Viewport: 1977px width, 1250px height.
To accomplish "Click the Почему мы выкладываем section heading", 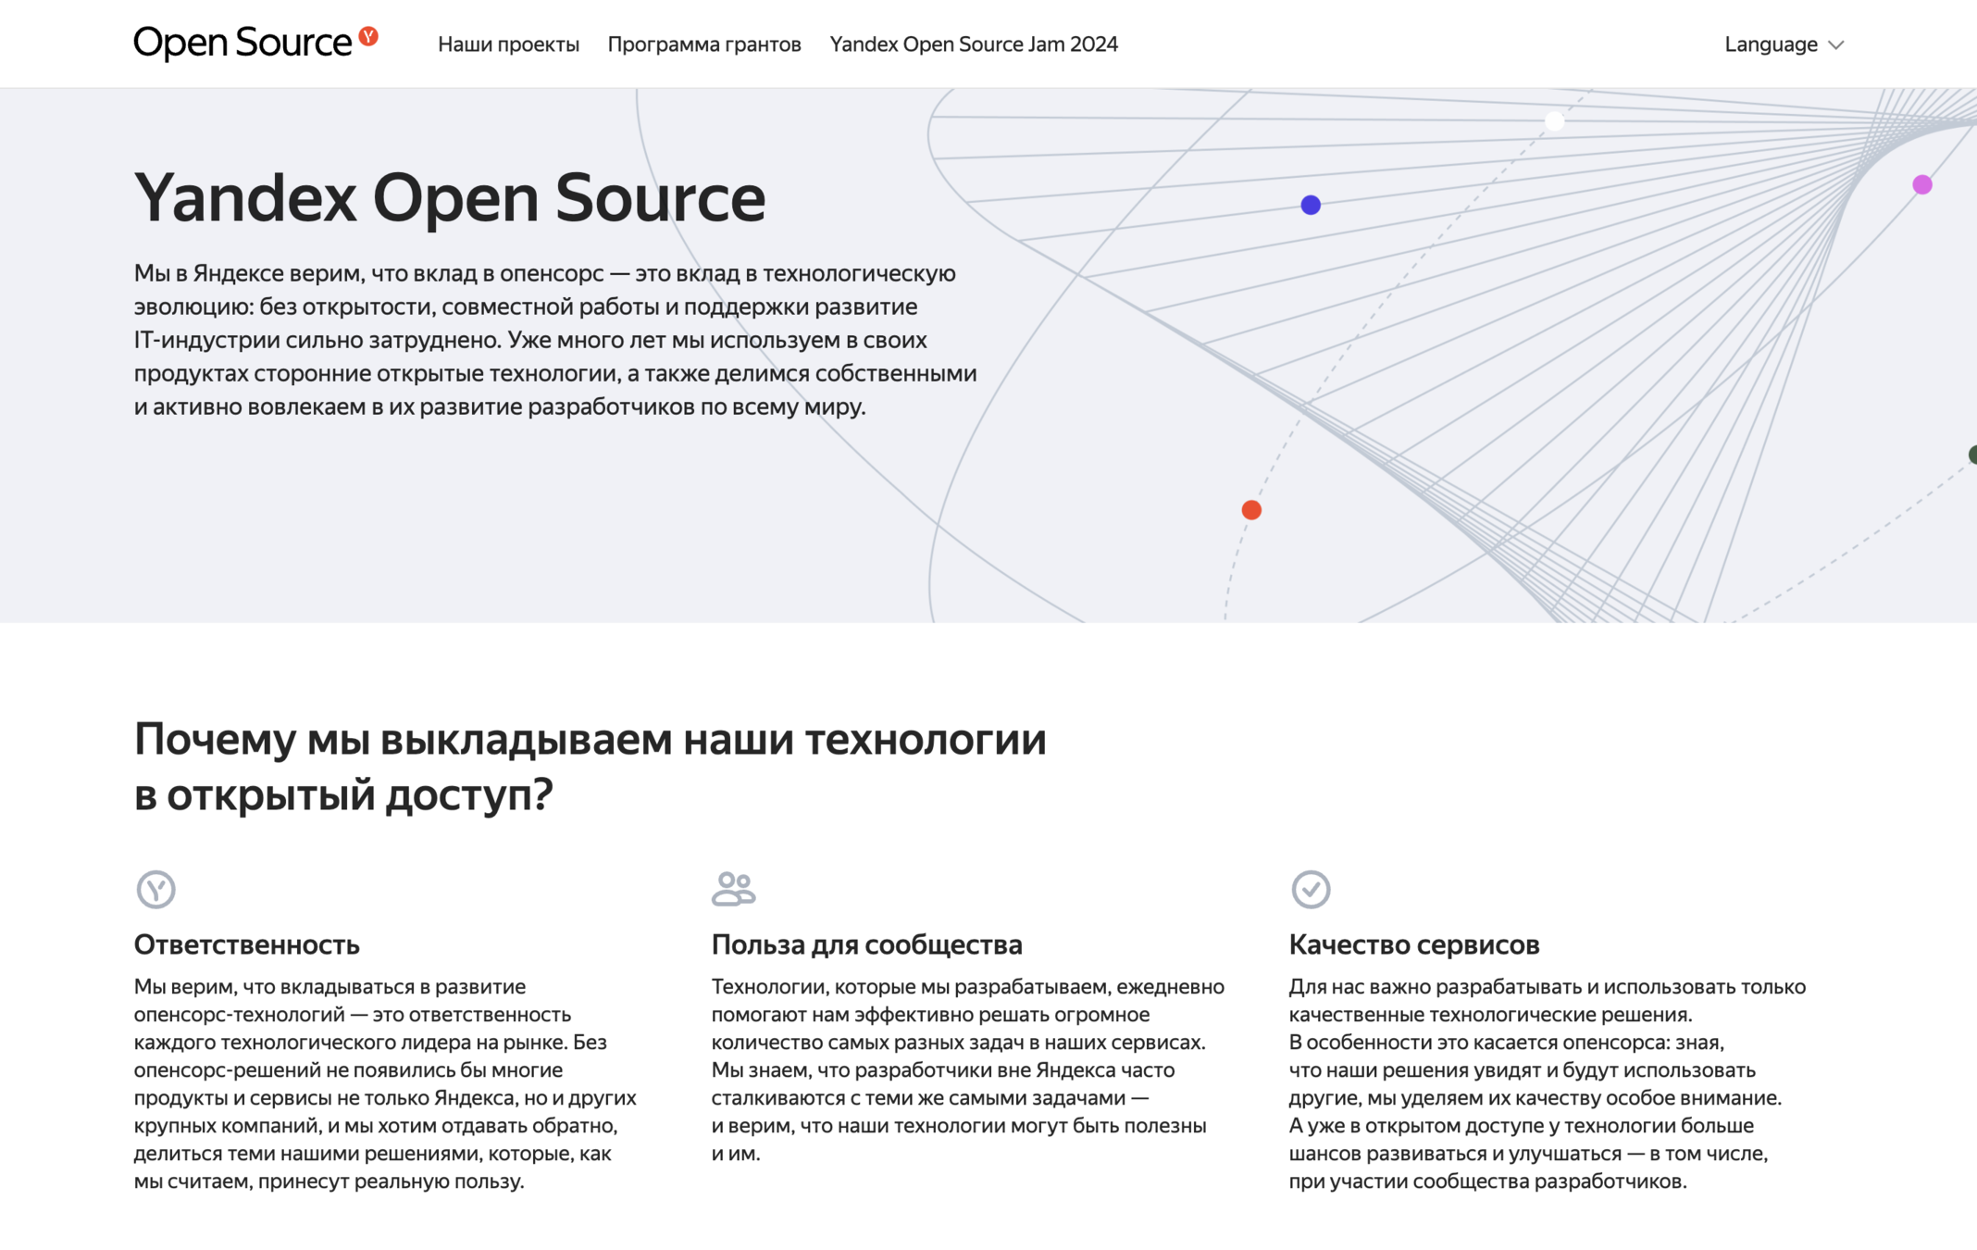I will pos(590,767).
